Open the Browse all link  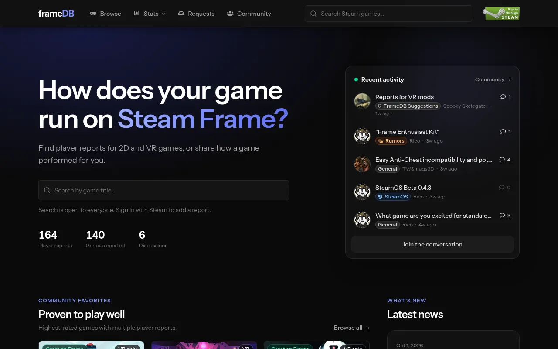coord(352,328)
